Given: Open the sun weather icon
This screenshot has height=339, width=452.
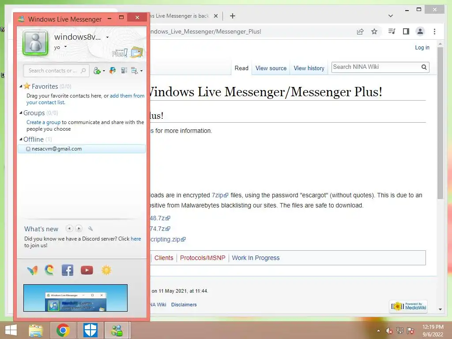Looking at the screenshot, I should coord(106,270).
